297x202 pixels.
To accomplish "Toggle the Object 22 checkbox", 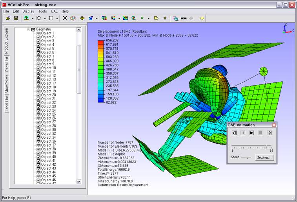I will point(38,103).
